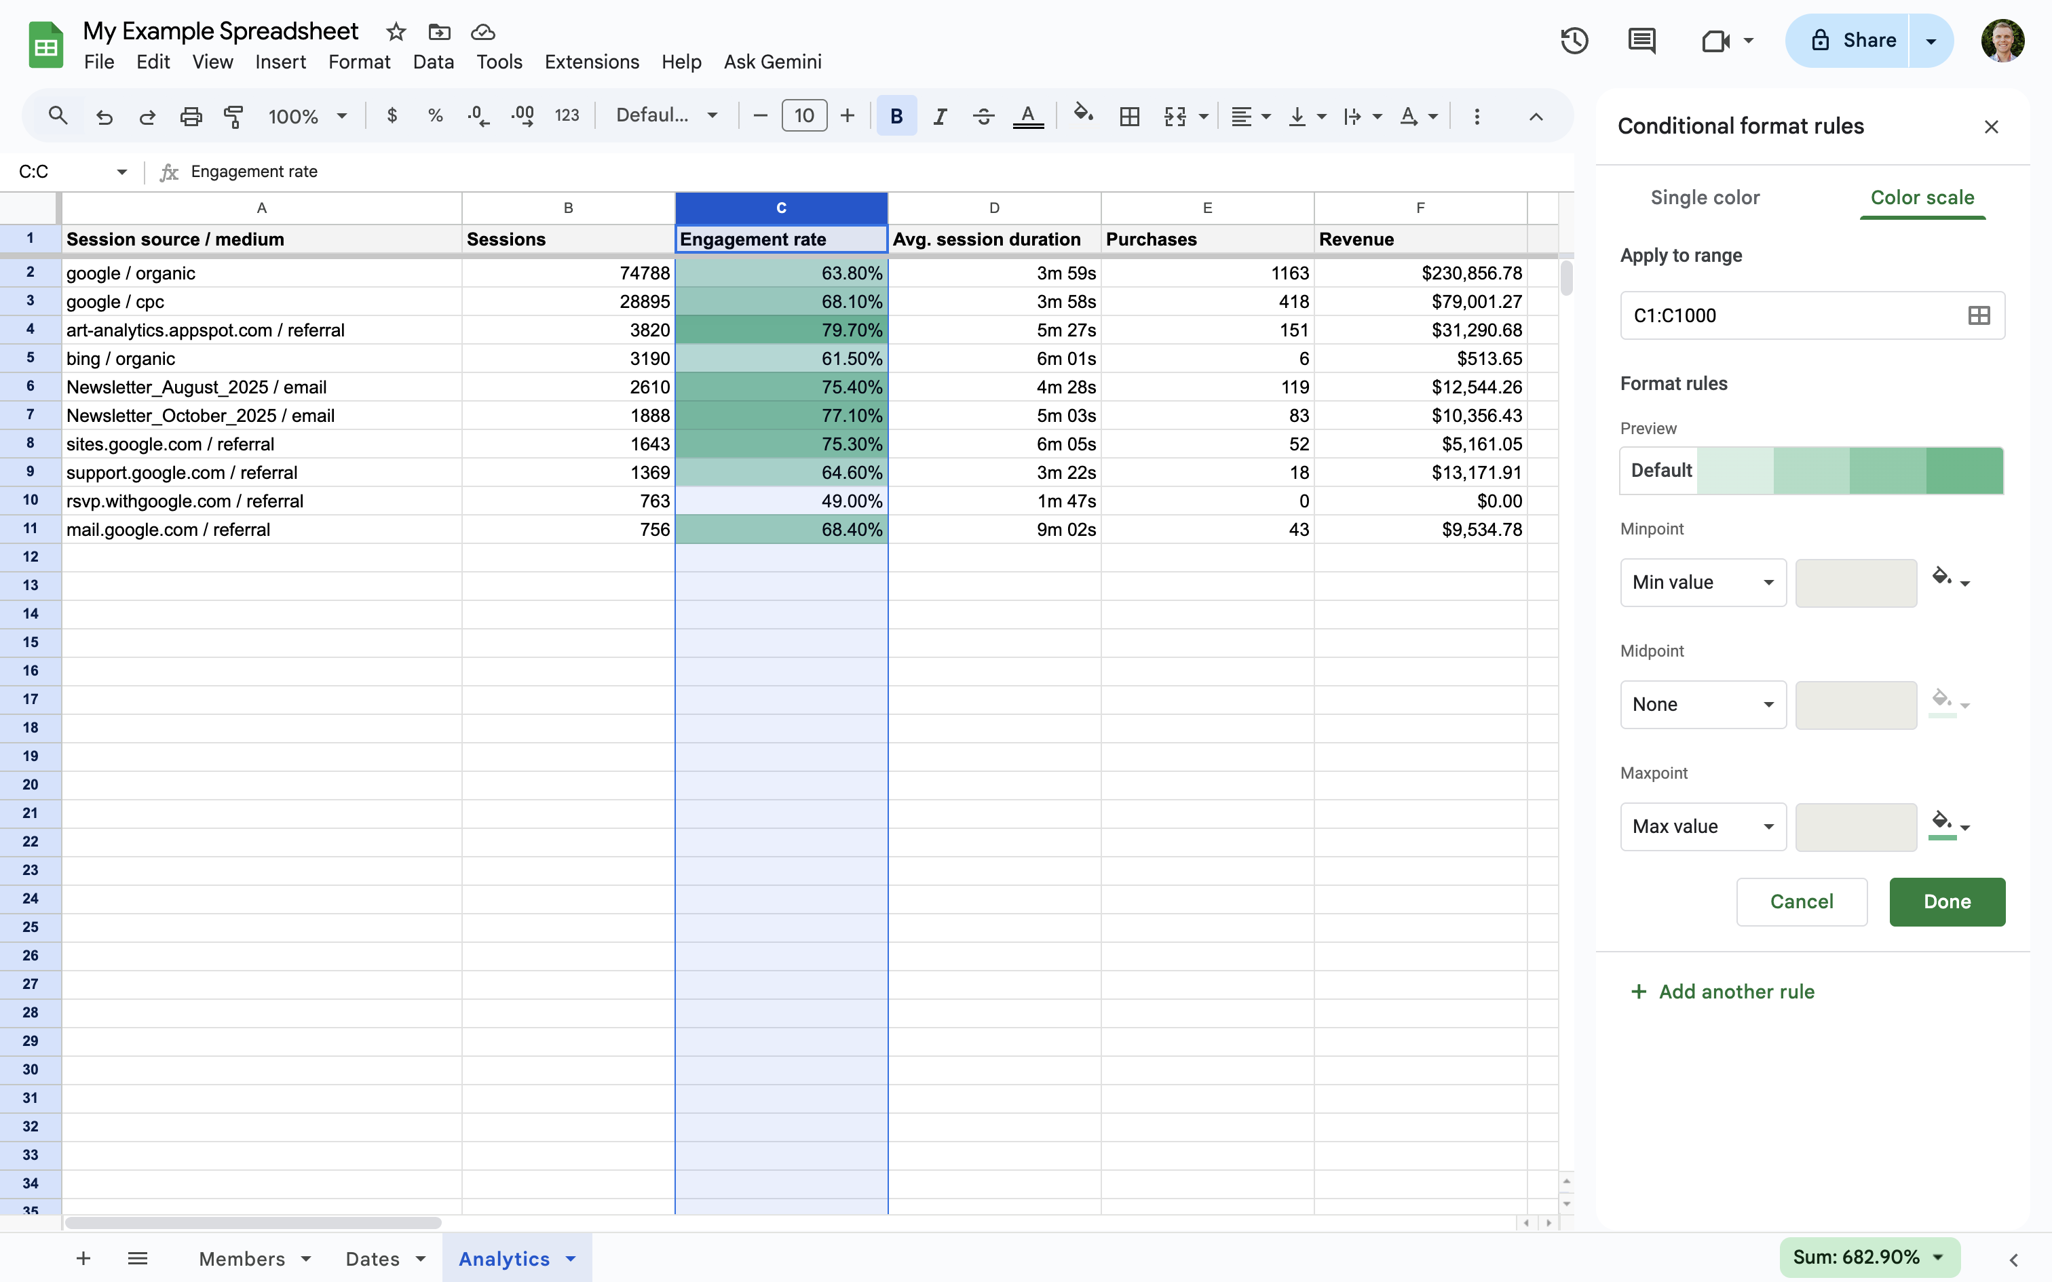Open the Midpoint None dropdown
This screenshot has height=1282, width=2052.
(x=1703, y=705)
